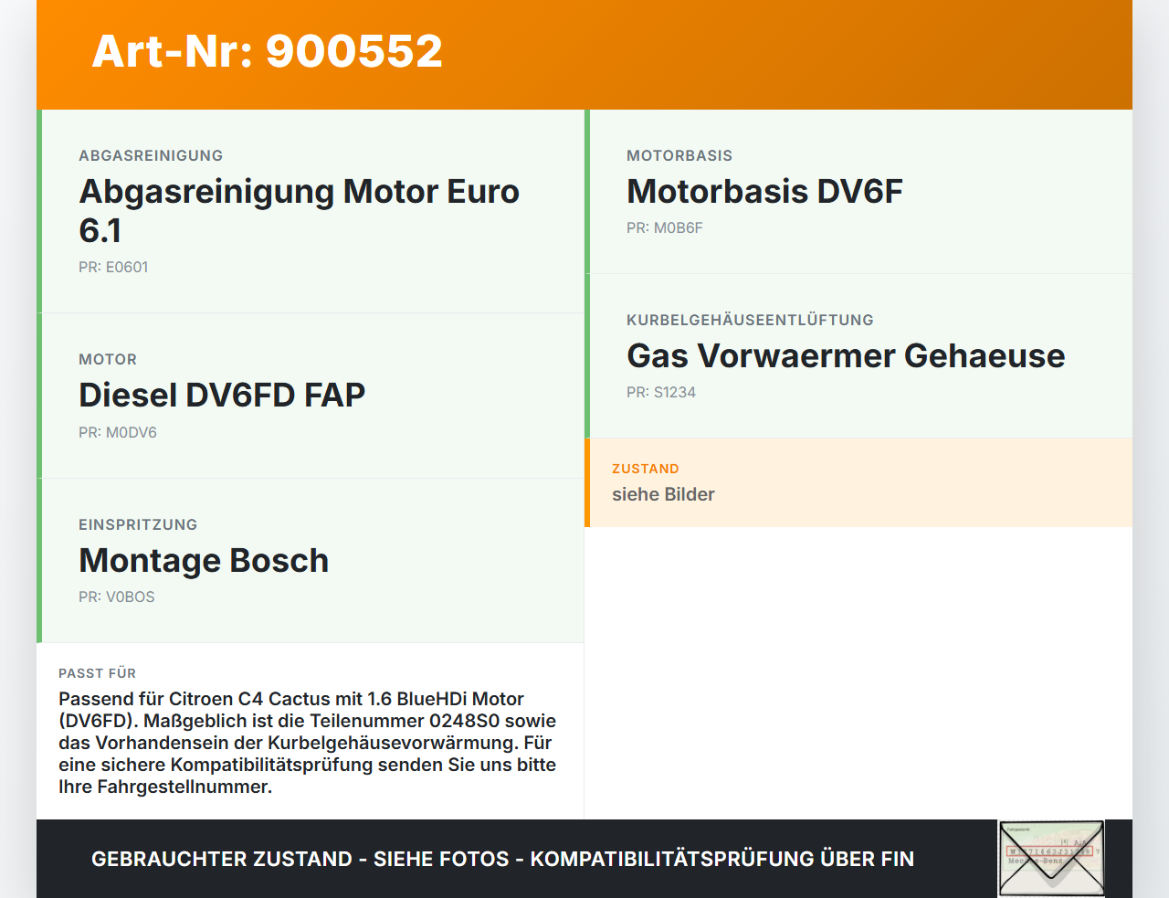The height and width of the screenshot is (898, 1169).
Task: Click the MOTOR section label
Action: pos(108,359)
